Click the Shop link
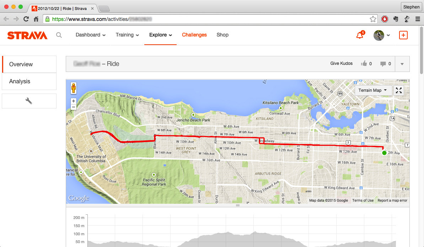This screenshot has height=247, width=424. pyautogui.click(x=222, y=35)
